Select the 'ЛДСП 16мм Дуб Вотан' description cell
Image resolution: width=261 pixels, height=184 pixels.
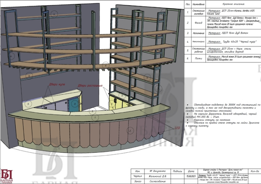pos(233,33)
